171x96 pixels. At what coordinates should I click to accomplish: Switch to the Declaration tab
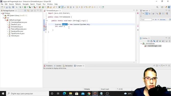point(68,66)
